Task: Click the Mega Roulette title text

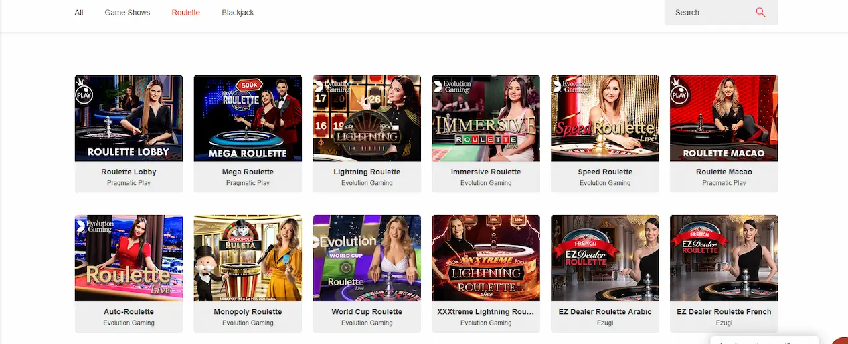Action: tap(248, 172)
